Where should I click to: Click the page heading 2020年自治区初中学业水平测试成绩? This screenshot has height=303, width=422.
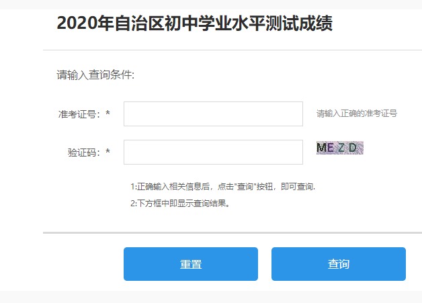[x=194, y=24]
